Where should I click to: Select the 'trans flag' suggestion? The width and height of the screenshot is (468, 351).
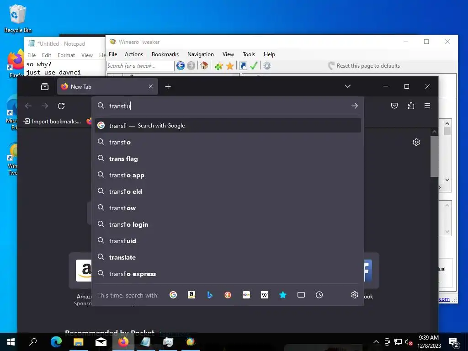pyautogui.click(x=228, y=159)
